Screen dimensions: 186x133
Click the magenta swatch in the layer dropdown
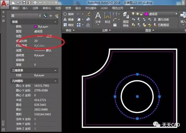[x=146, y=14]
